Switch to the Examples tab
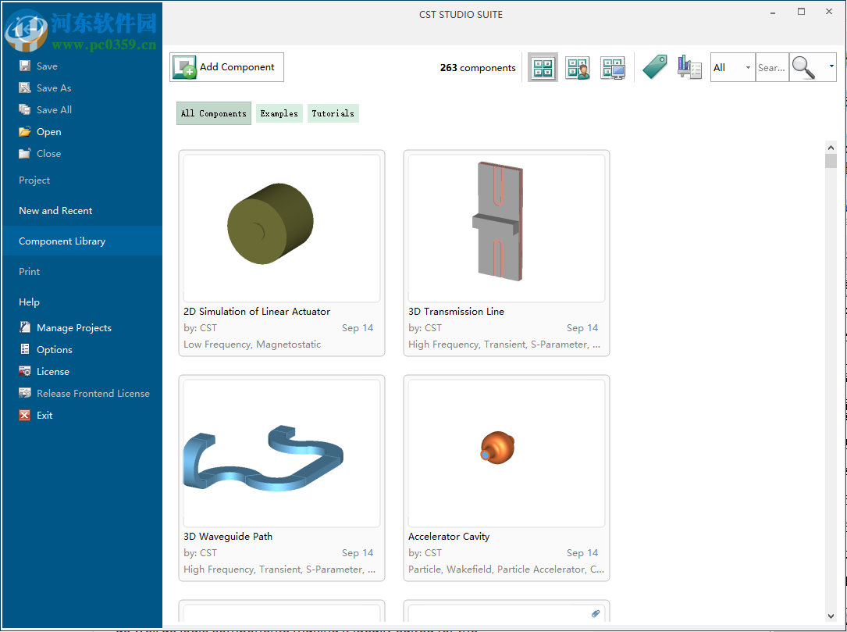847x632 pixels. coord(279,112)
